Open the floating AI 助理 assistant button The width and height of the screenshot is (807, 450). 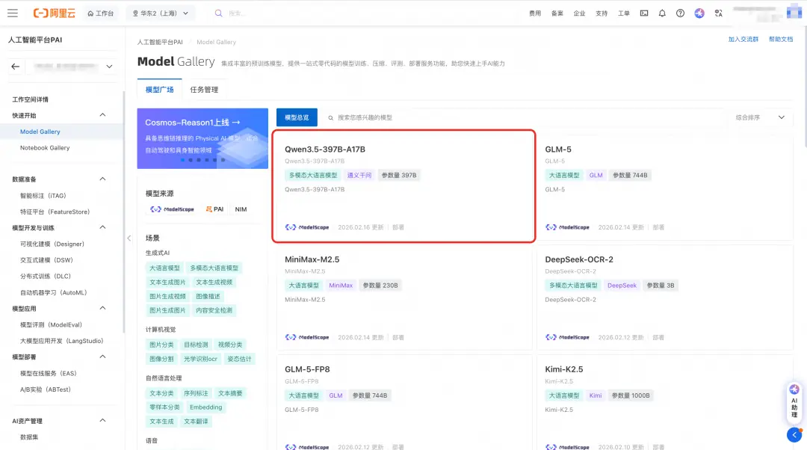click(794, 401)
